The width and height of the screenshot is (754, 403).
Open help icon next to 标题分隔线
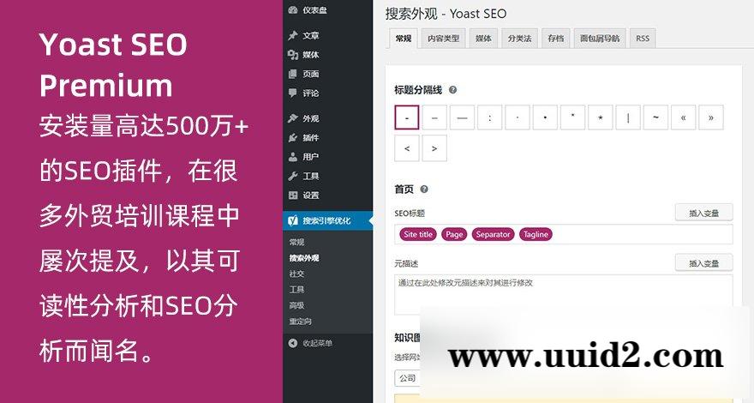[452, 89]
